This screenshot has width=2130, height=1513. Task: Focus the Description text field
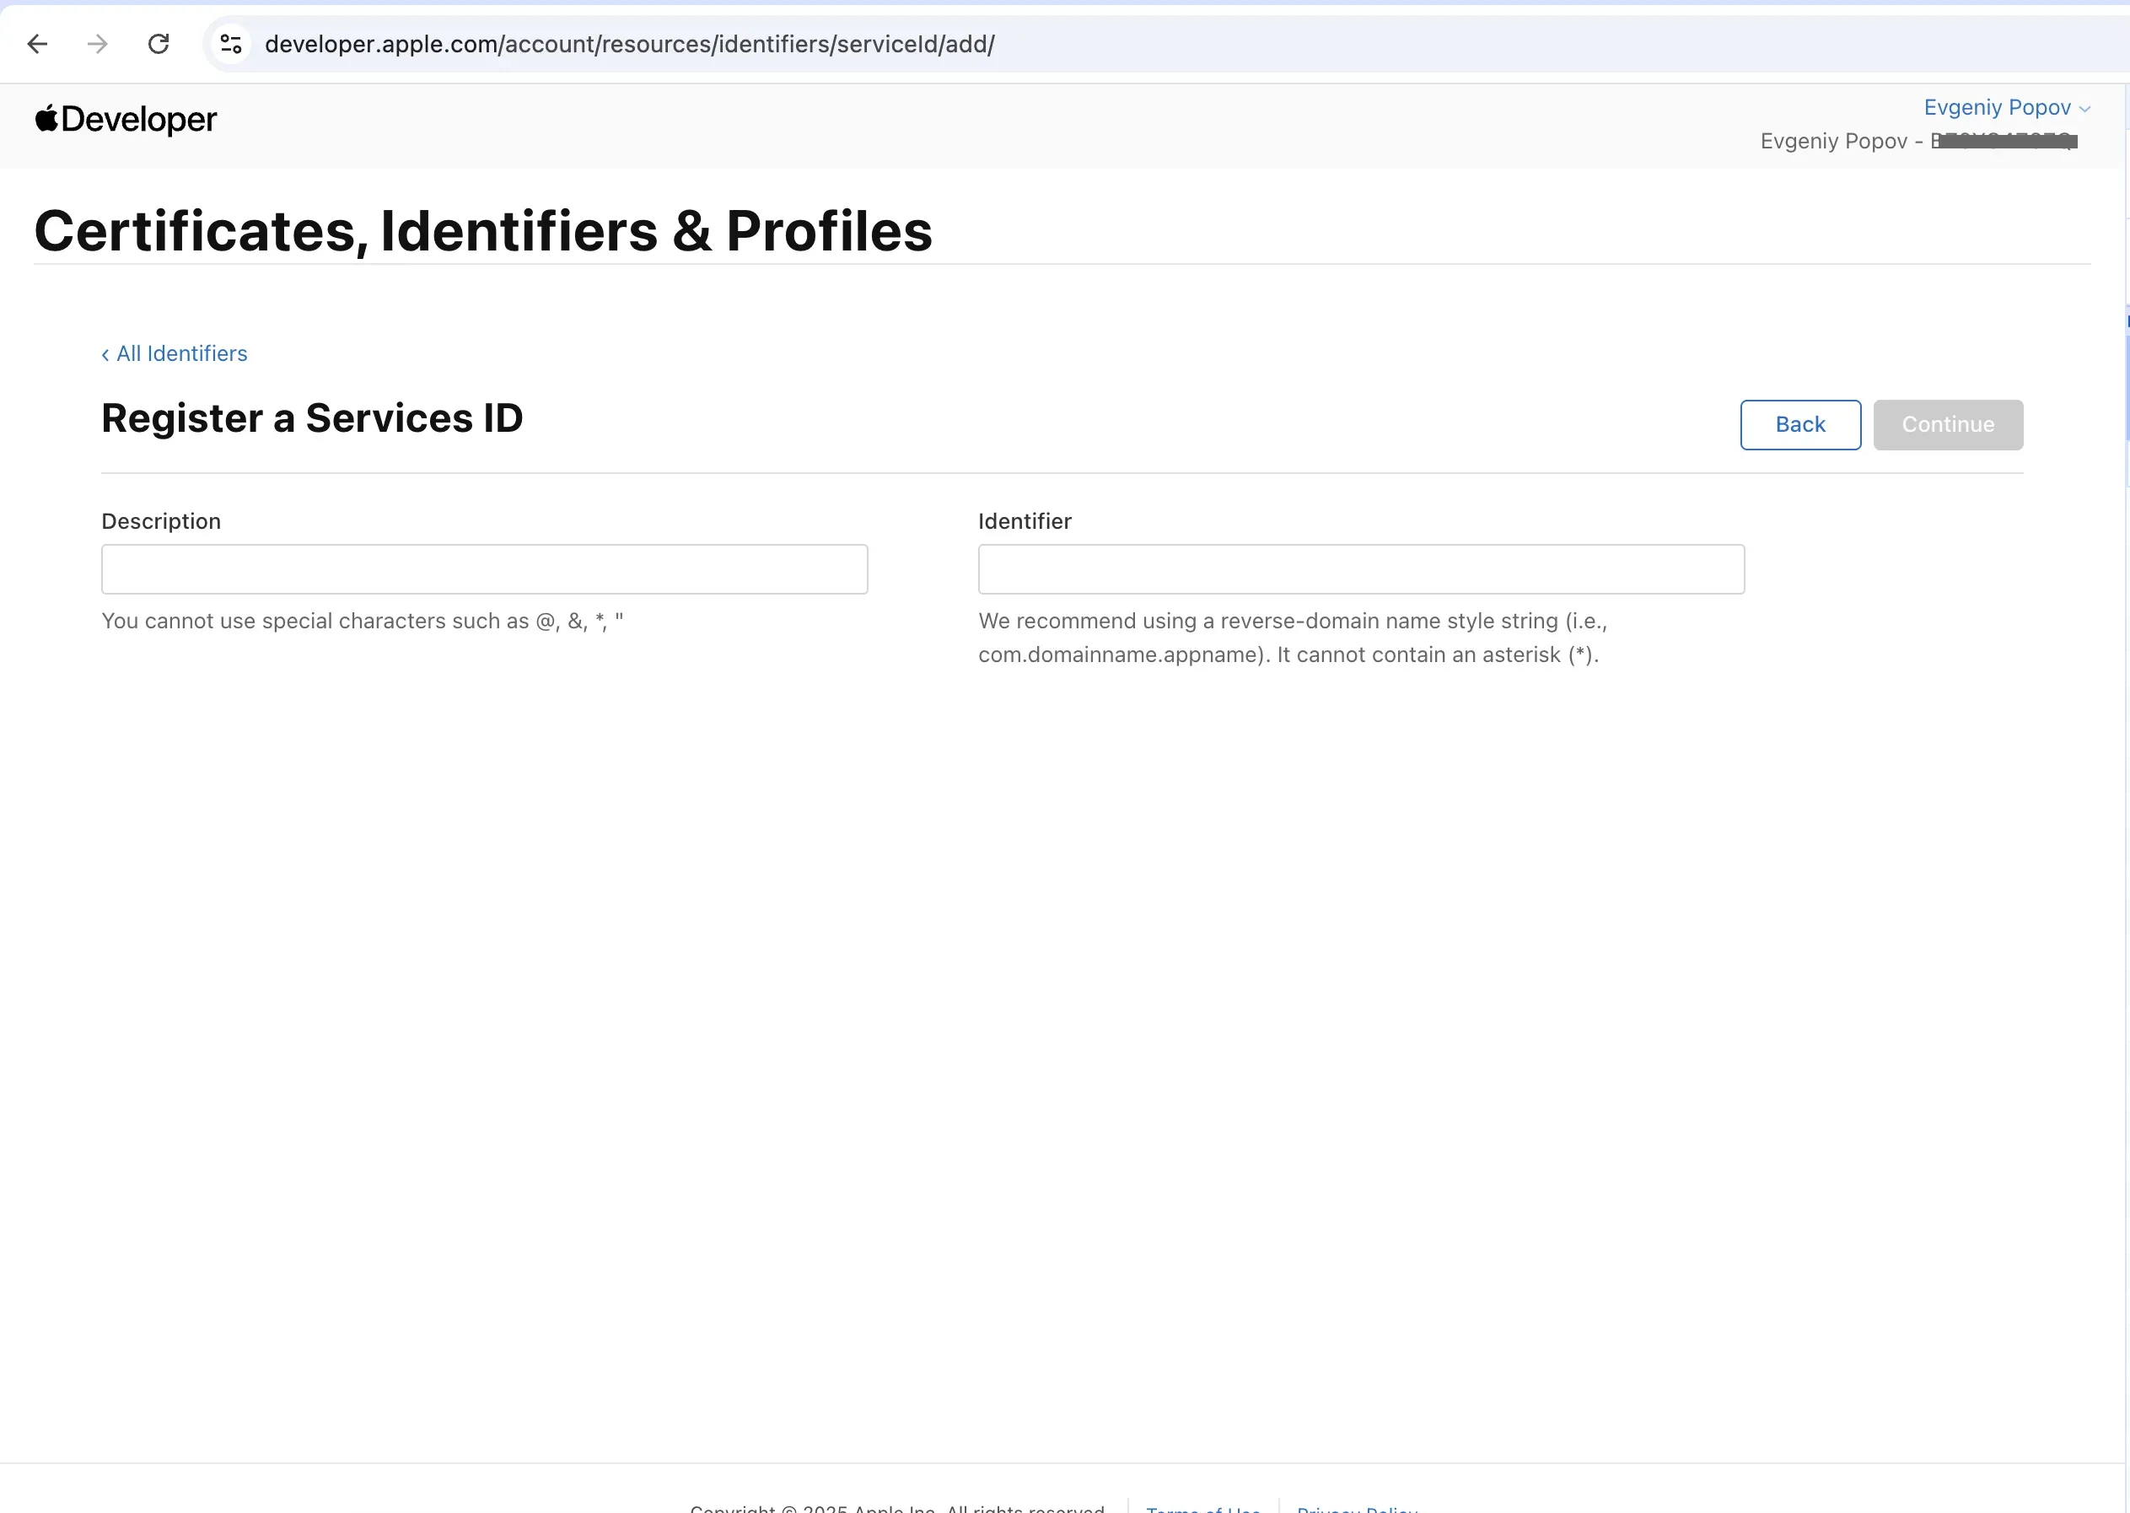[484, 569]
